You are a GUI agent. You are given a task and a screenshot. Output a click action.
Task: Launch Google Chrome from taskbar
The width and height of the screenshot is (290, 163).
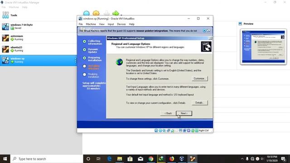click(151, 159)
